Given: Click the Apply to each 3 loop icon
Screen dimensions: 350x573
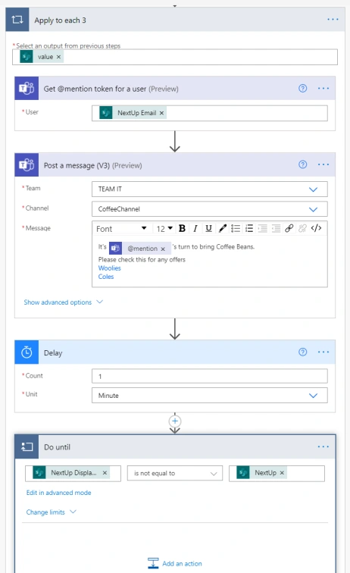Looking at the screenshot, I should pyautogui.click(x=17, y=20).
